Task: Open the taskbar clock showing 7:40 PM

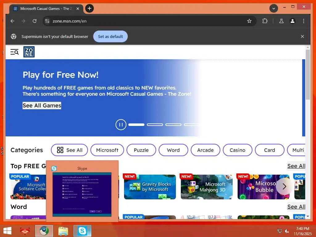Action: (x=302, y=231)
